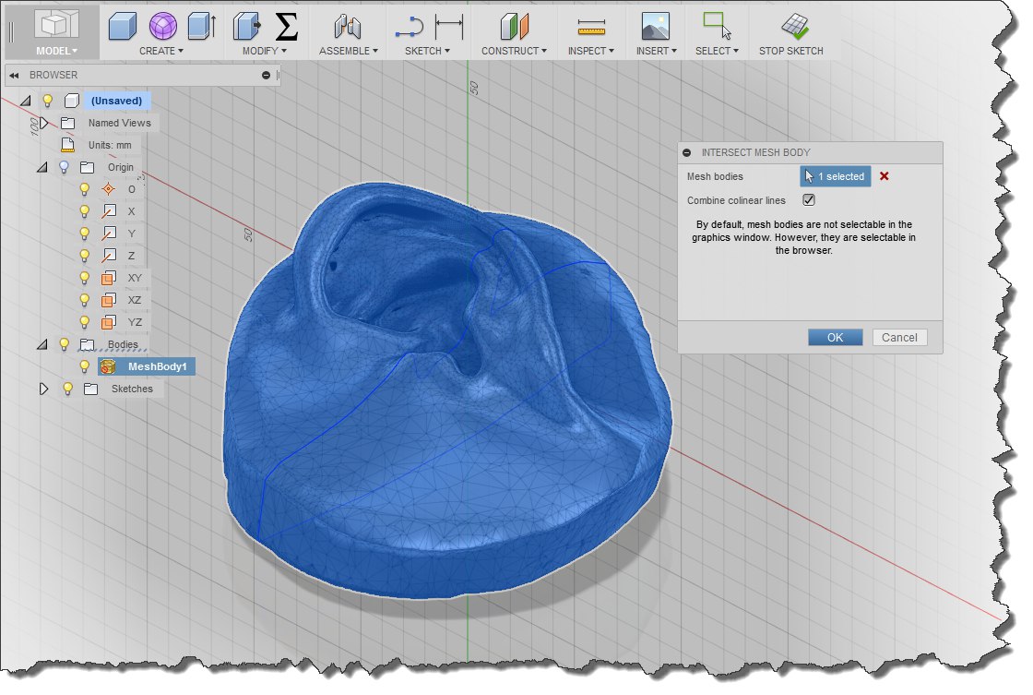The height and width of the screenshot is (695, 1033).
Task: Select MeshBody1 in the browser
Action: point(157,366)
